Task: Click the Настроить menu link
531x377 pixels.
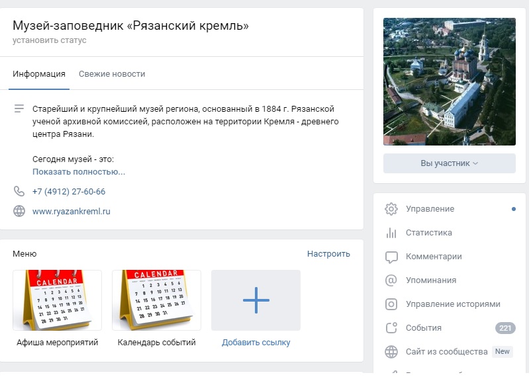Action: click(328, 254)
